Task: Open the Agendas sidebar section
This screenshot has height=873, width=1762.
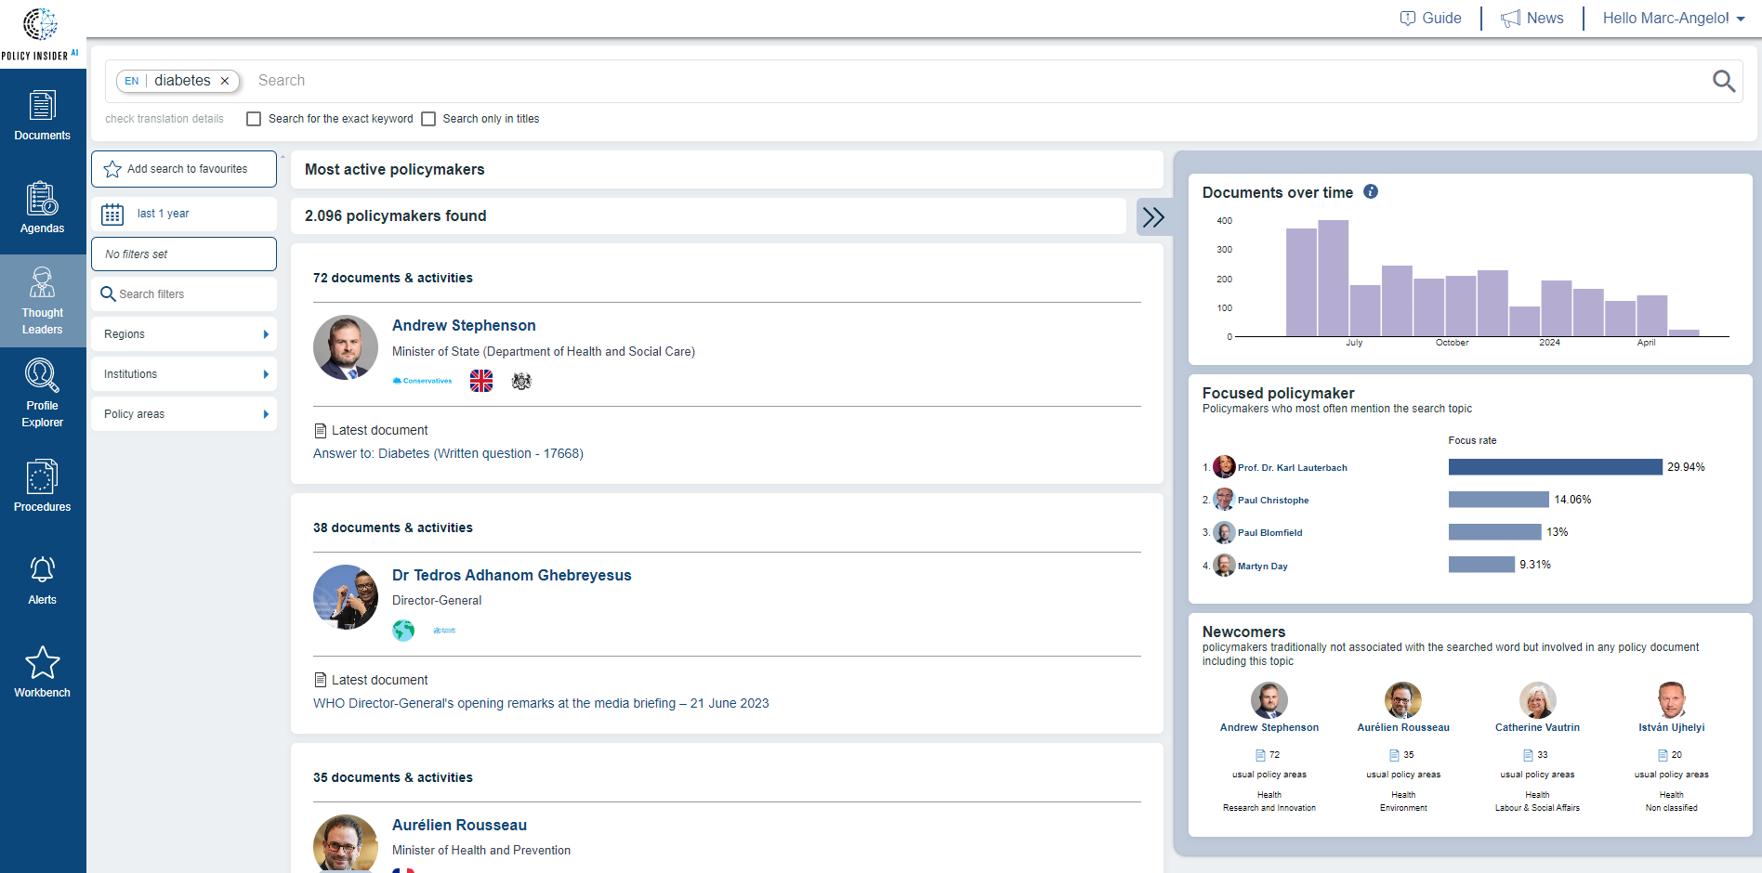Action: [x=42, y=208]
